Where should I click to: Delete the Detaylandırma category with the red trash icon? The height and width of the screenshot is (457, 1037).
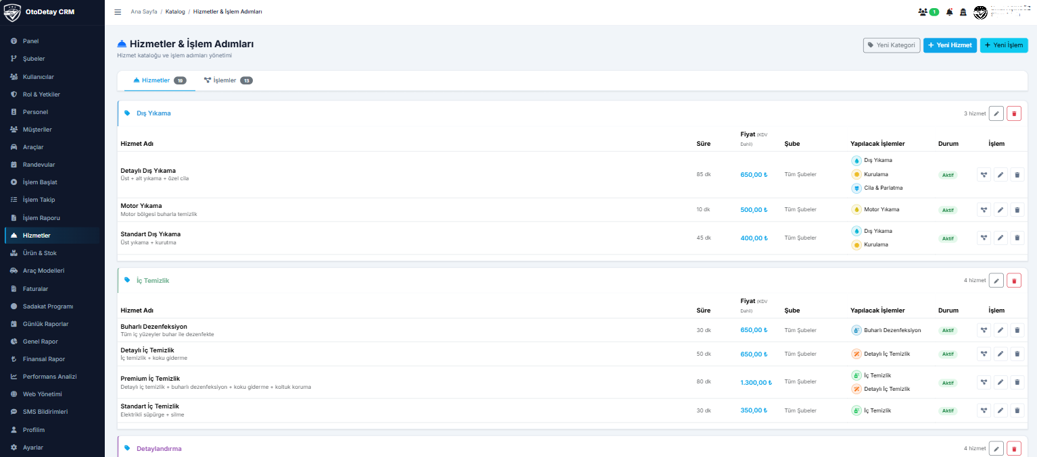[1014, 448]
